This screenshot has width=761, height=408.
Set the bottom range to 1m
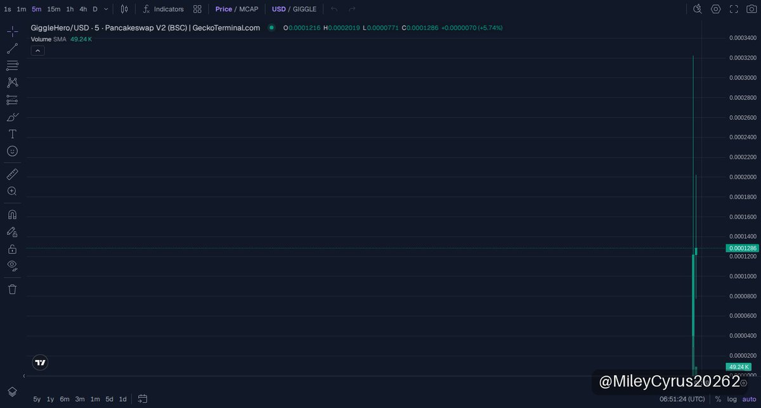tap(95, 399)
